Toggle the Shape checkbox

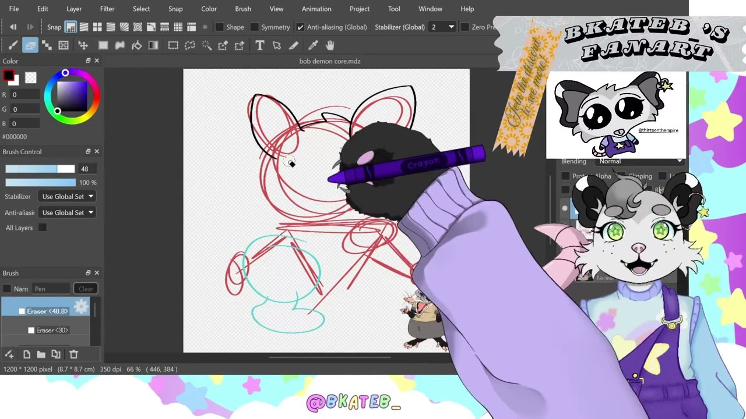(220, 27)
